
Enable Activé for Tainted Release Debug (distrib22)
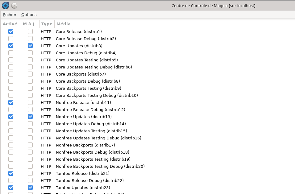[x=11, y=180]
